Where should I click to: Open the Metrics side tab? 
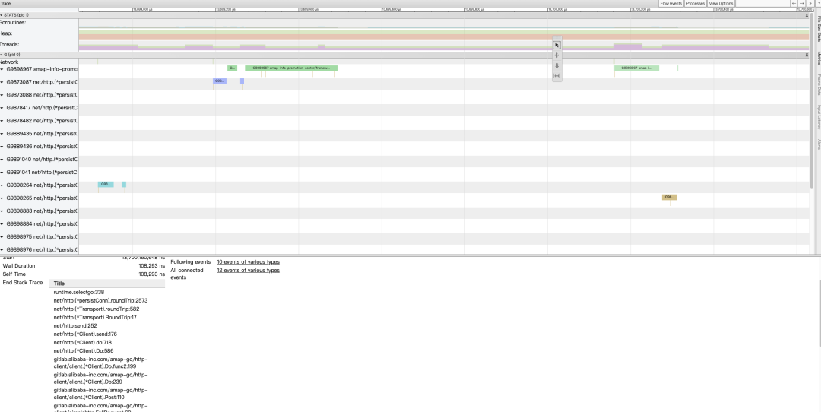818,59
